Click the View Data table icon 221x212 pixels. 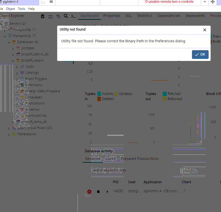[x=51, y=17]
